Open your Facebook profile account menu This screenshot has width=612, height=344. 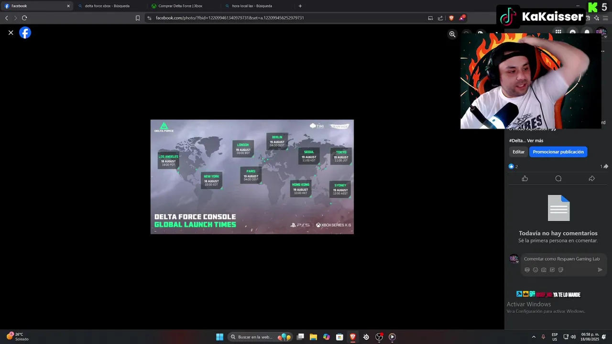coord(601,32)
